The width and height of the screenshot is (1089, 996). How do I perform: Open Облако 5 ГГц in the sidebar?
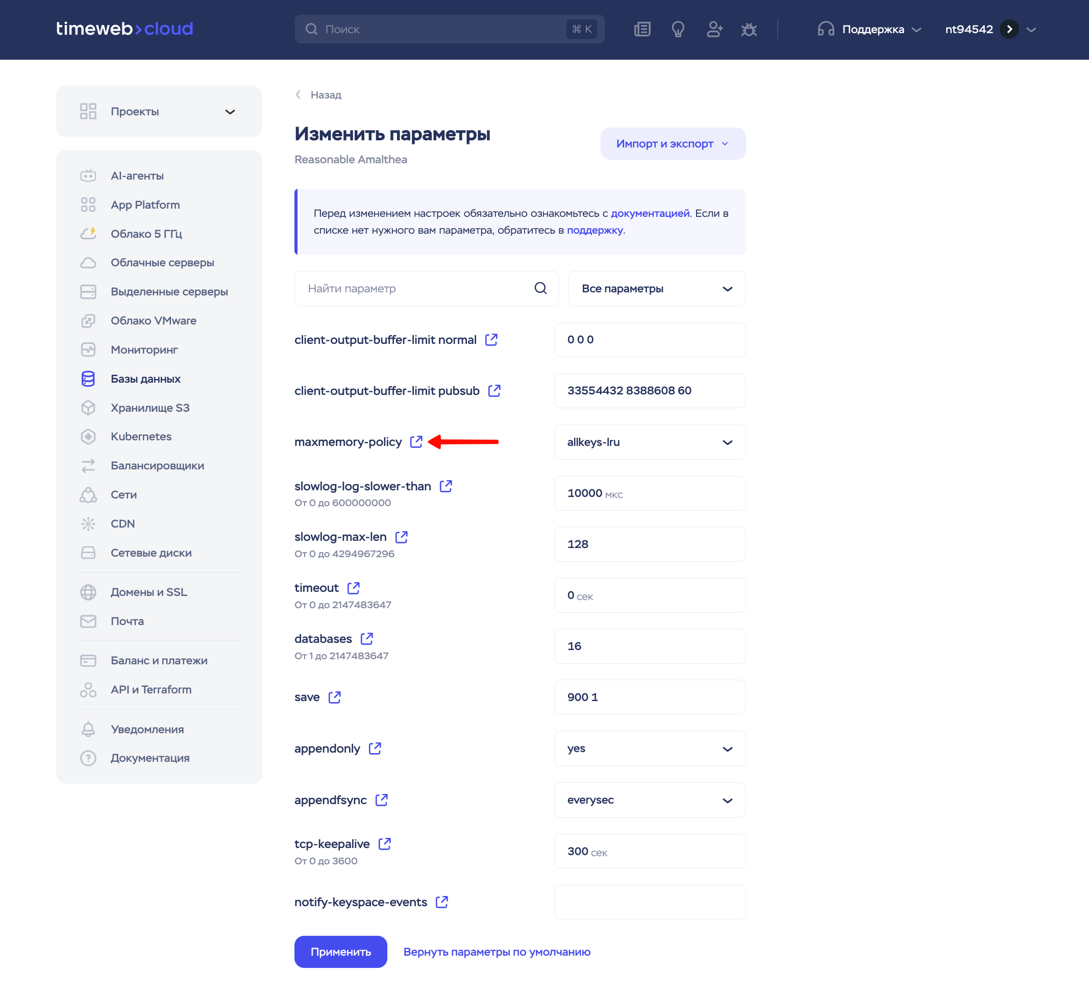146,234
